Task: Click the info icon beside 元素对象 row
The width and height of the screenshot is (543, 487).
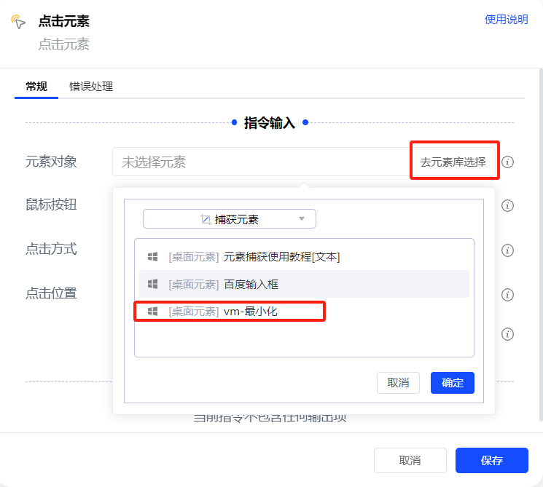Action: 508,162
